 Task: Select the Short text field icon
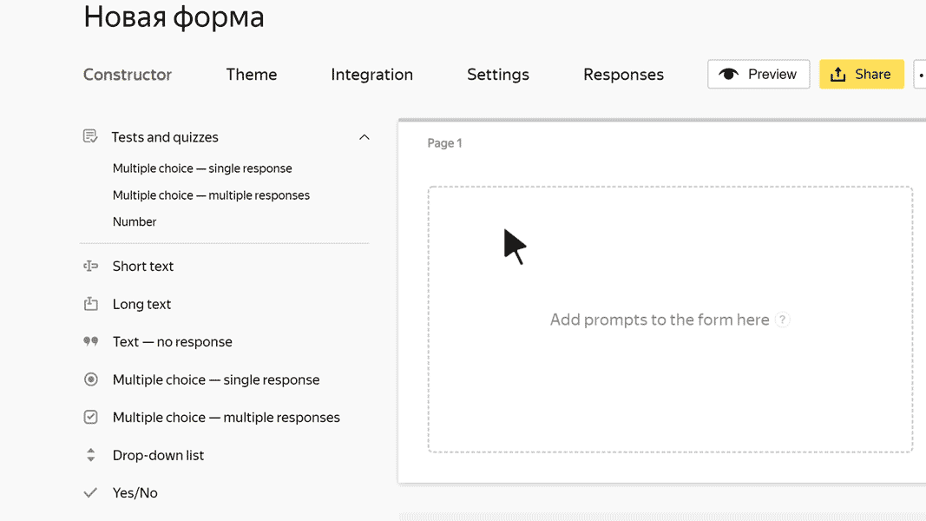[90, 266]
